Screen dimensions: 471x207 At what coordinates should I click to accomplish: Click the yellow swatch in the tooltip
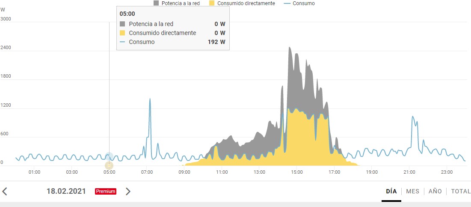tap(122, 33)
